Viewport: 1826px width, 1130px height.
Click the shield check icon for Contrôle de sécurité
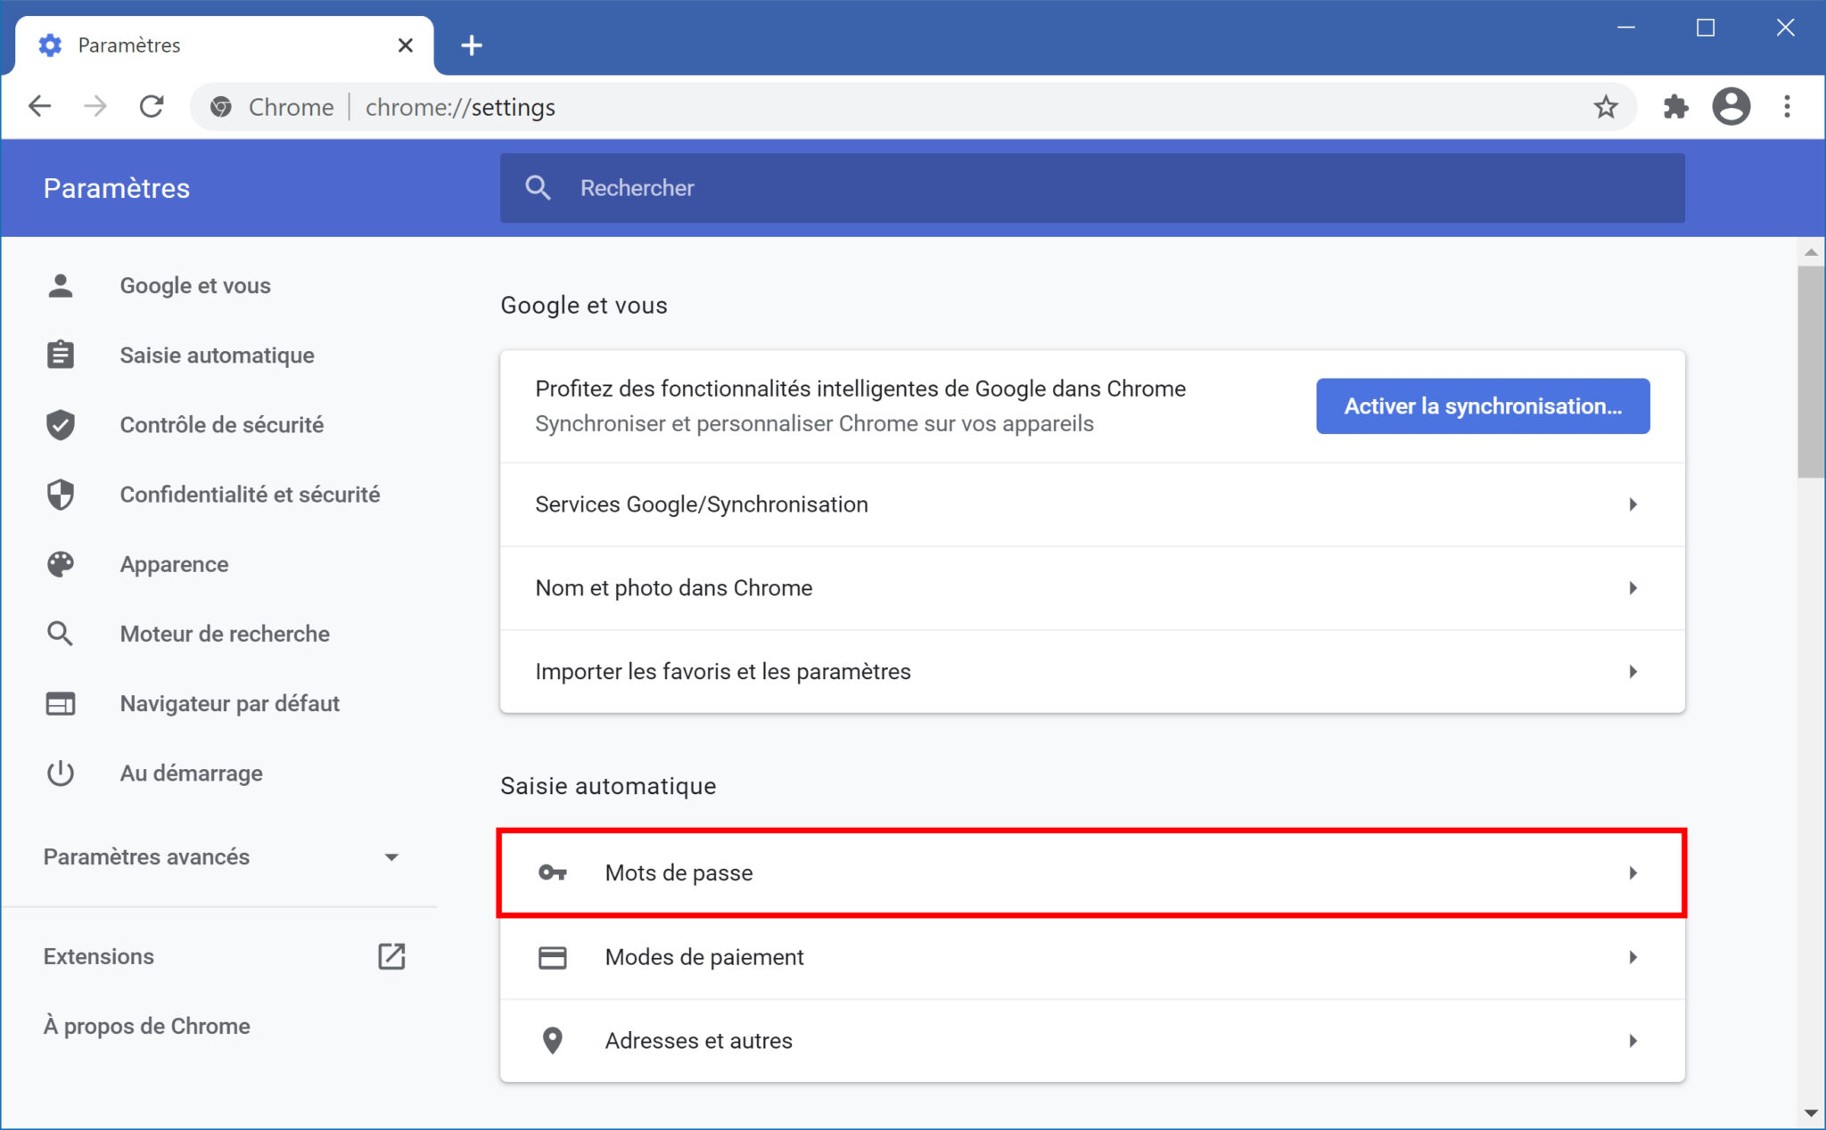[61, 424]
